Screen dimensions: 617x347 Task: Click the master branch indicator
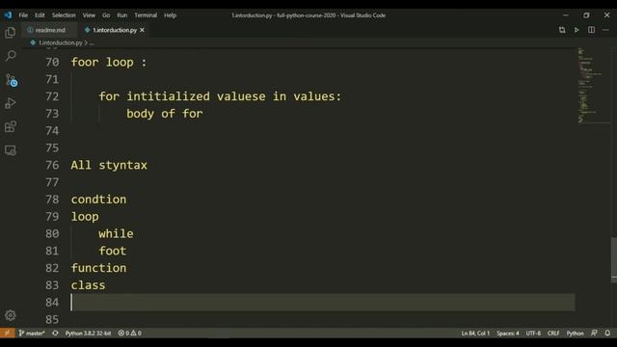pyautogui.click(x=32, y=333)
